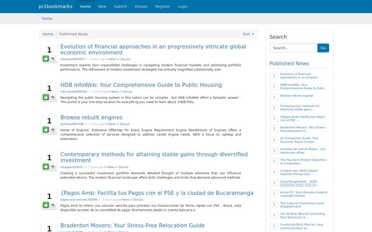Open the HDB InfoWeb article title
This screenshot has width=372, height=232.
(141, 85)
